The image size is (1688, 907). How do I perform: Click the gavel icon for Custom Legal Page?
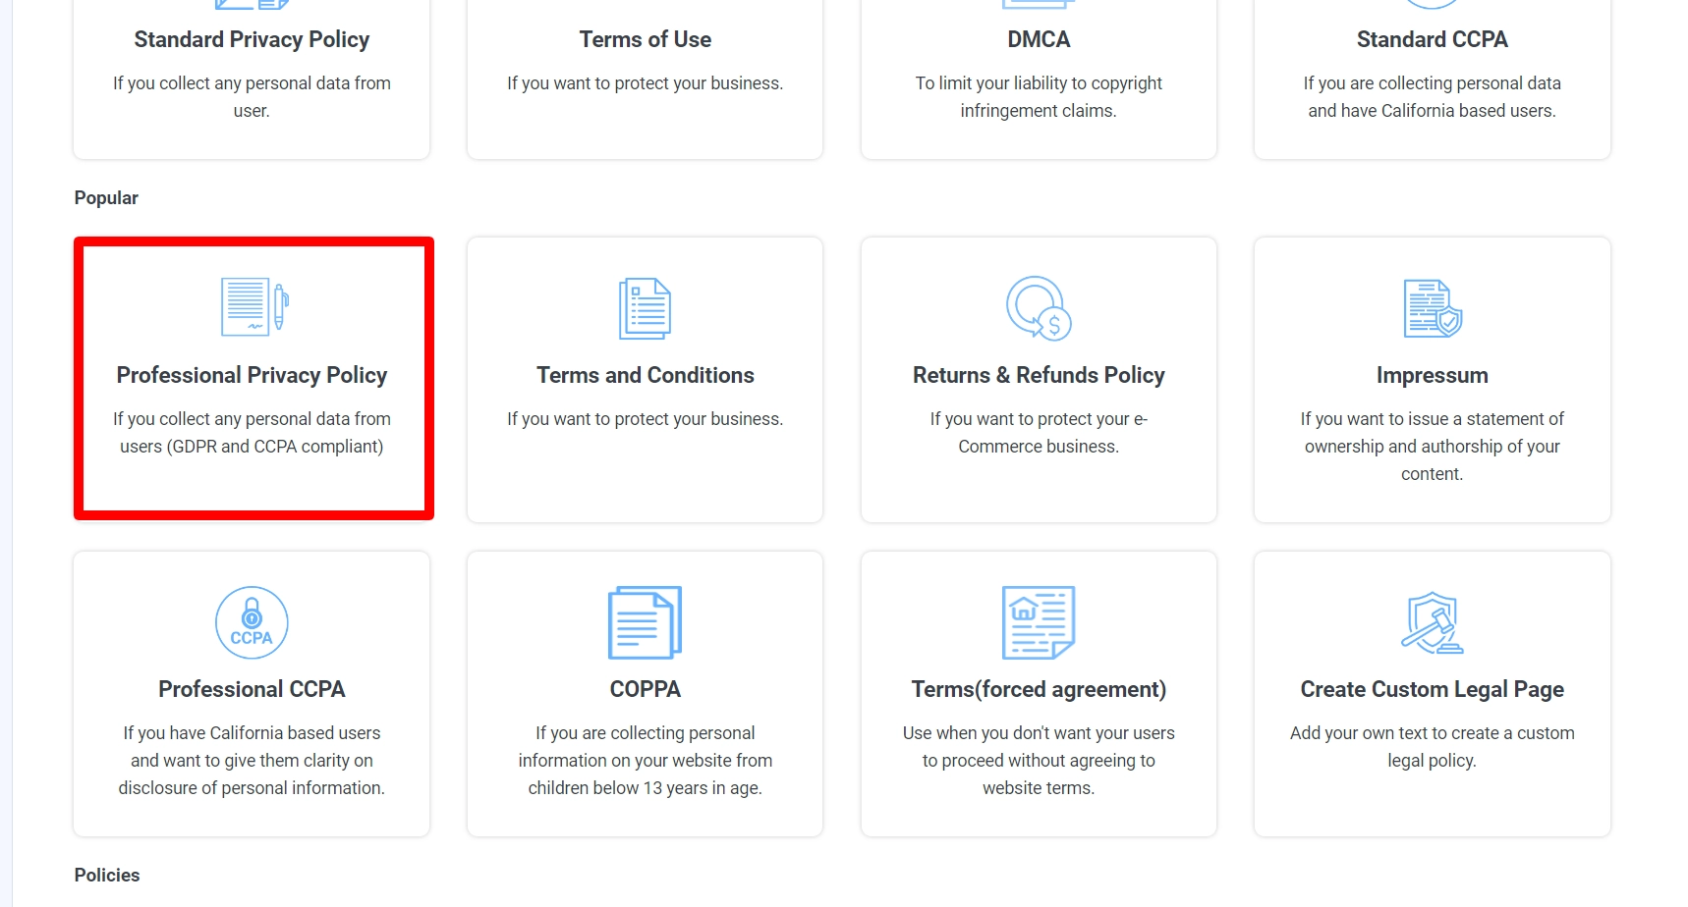pyautogui.click(x=1432, y=622)
